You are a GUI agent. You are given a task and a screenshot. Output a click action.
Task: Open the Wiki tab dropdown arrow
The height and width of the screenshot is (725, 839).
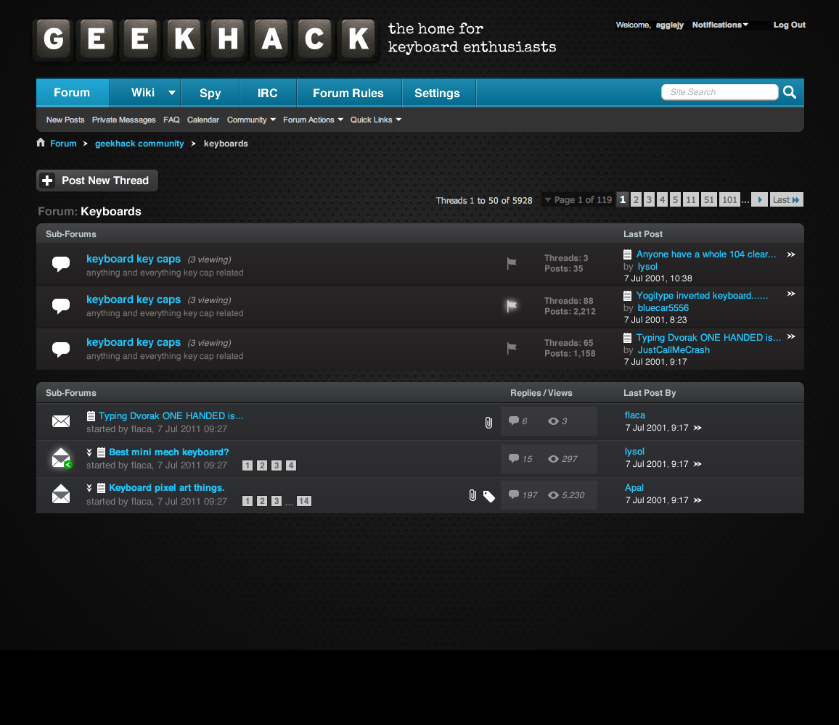coord(172,93)
